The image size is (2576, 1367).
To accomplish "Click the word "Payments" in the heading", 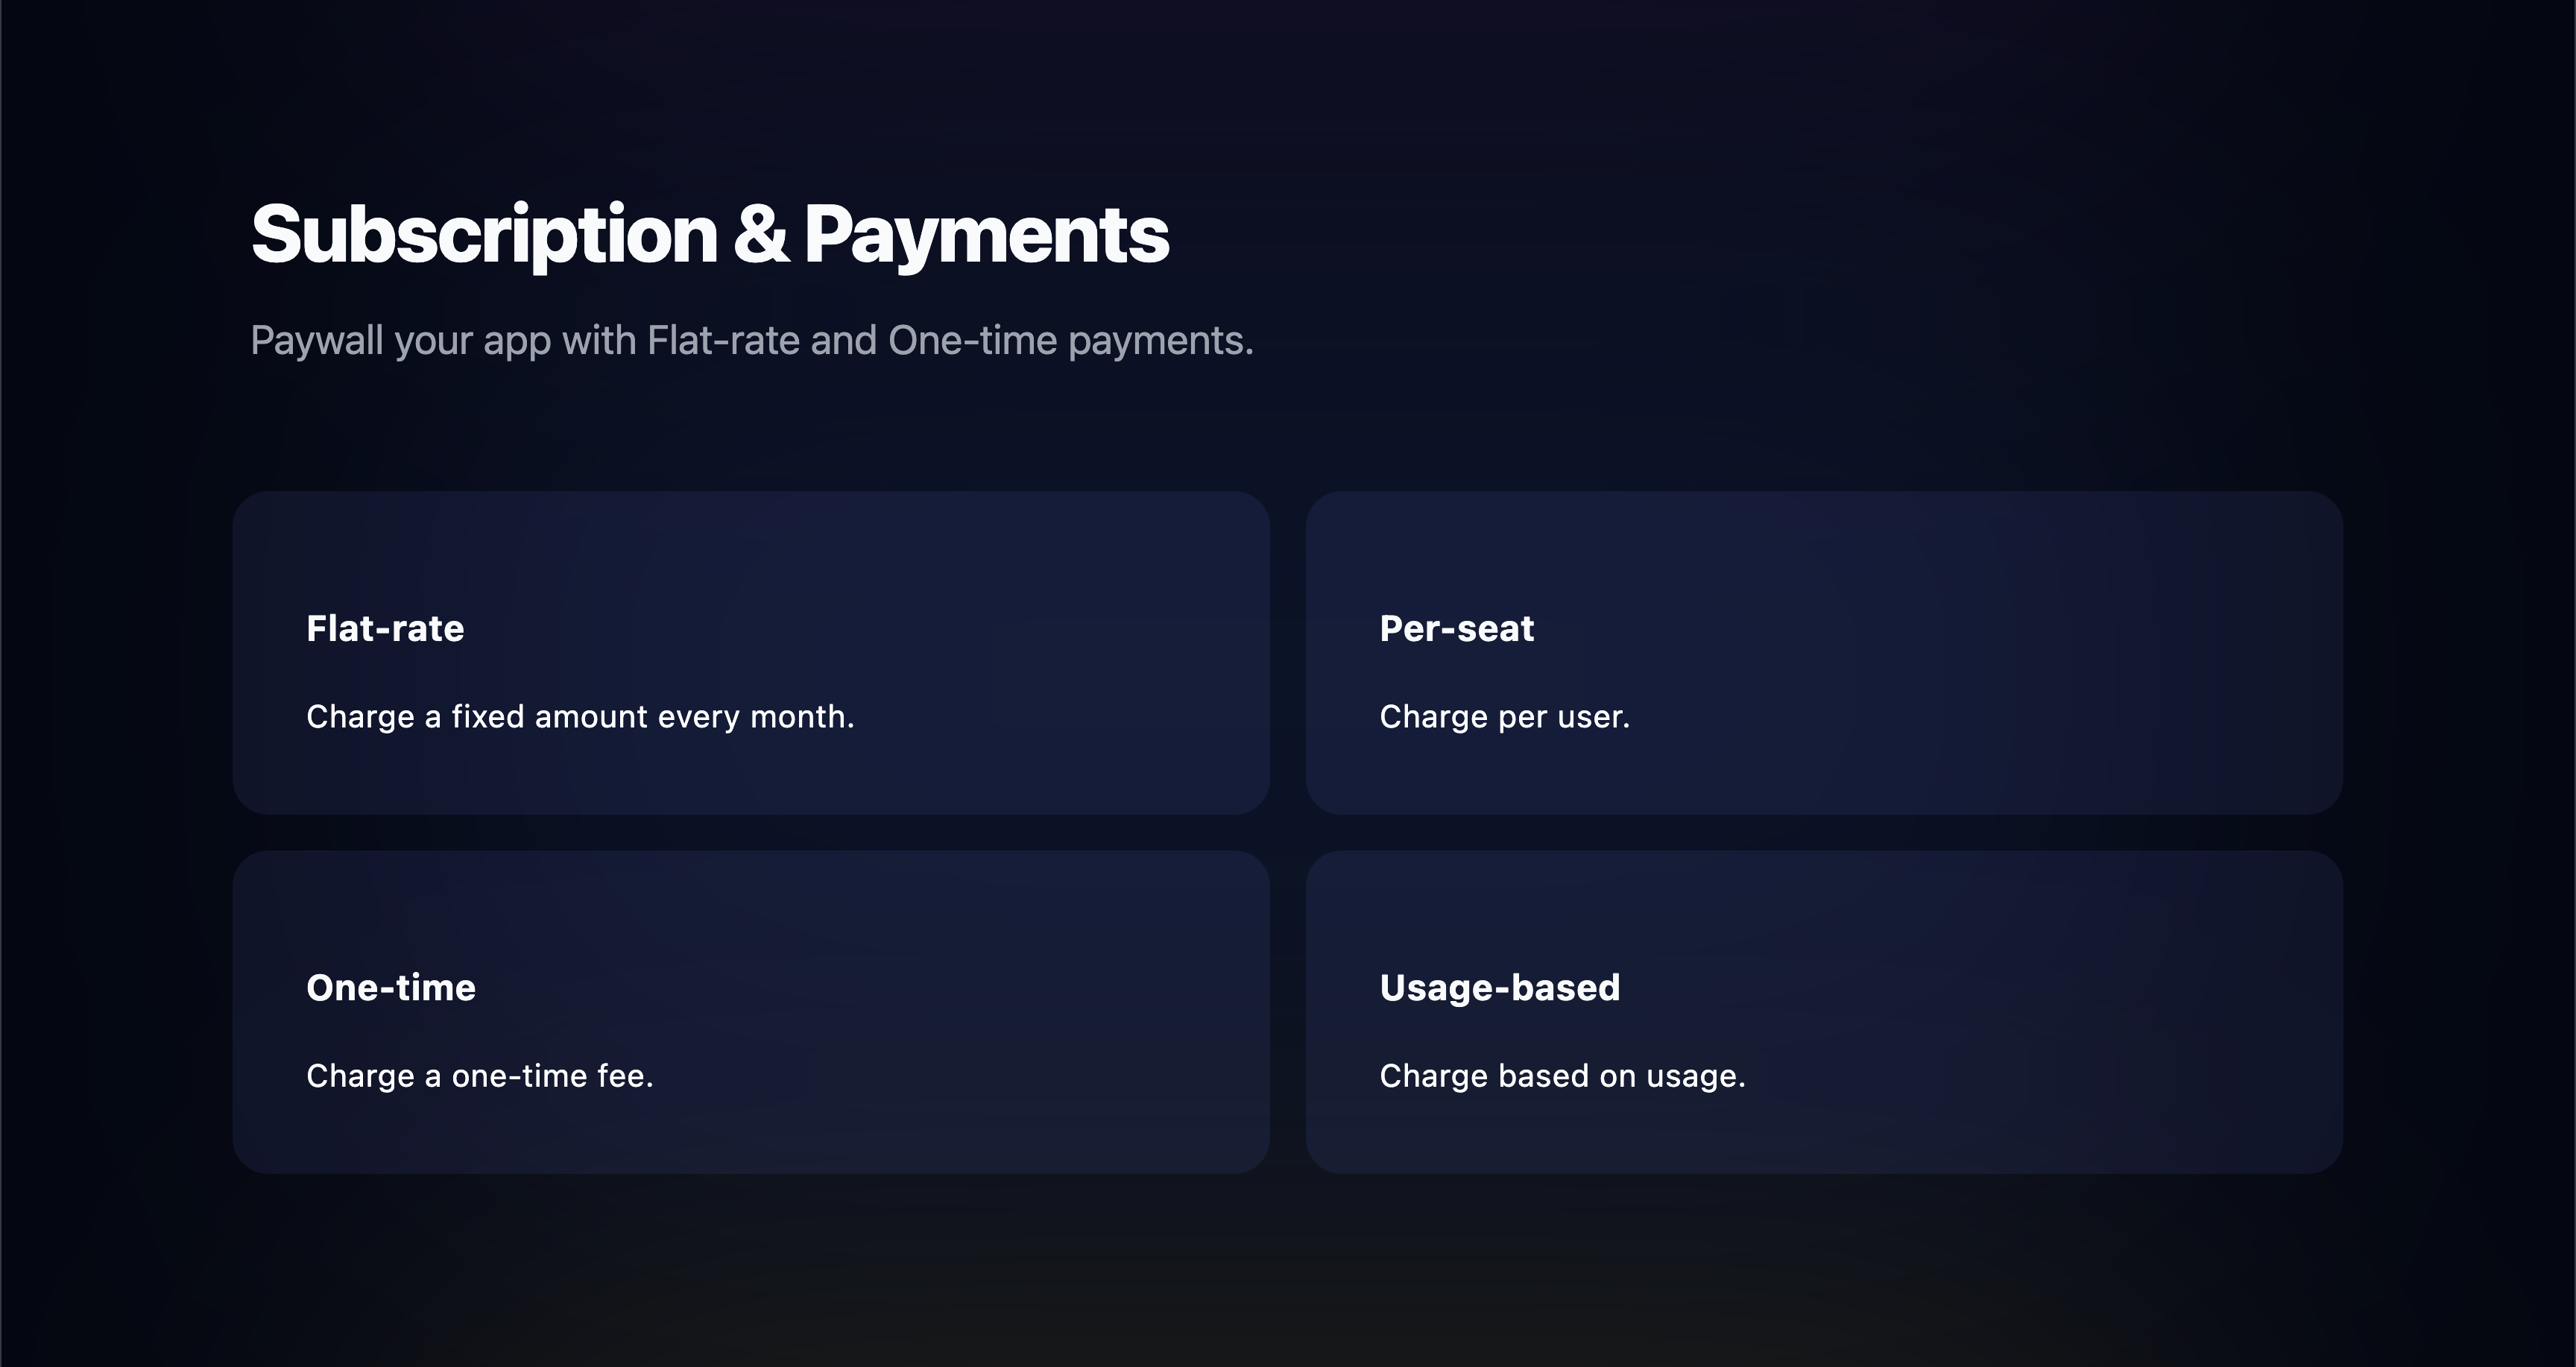I will (986, 235).
